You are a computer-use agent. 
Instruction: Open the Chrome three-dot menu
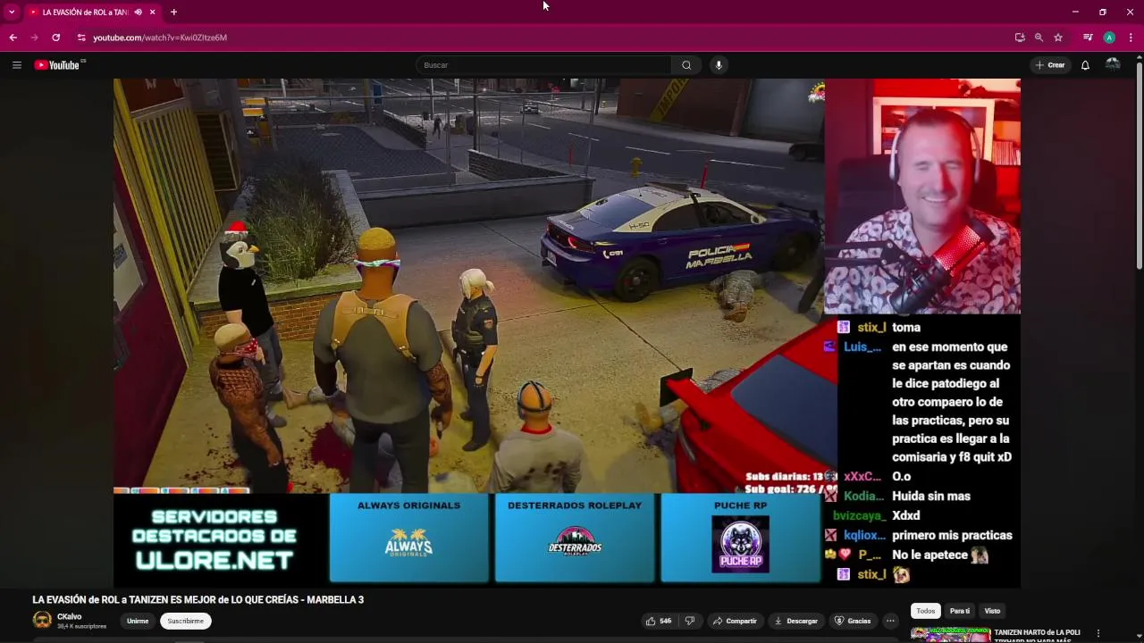click(x=1131, y=38)
